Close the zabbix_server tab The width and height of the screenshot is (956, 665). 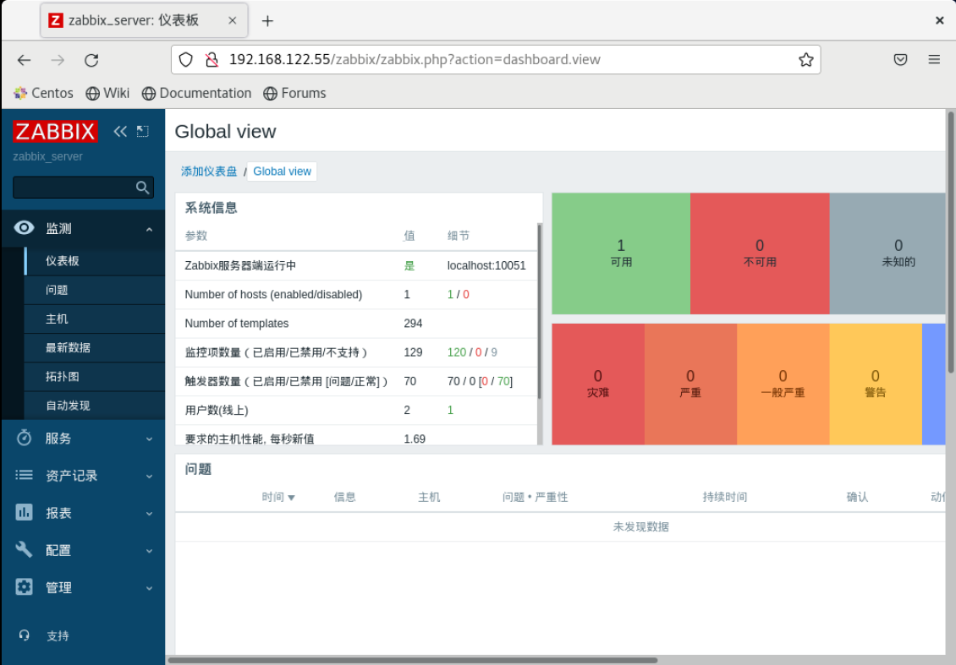click(233, 21)
